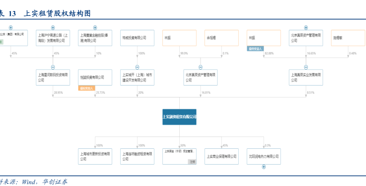This screenshot has height=186, width=366.
Task: Select the 沈阳润电热力有限公司 node
Action: tap(264, 156)
